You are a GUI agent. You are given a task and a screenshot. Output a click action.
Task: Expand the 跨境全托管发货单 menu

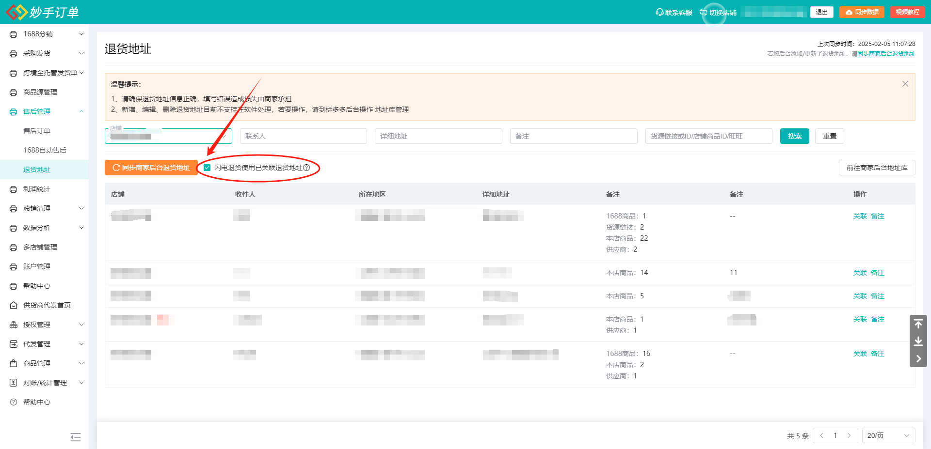click(81, 73)
